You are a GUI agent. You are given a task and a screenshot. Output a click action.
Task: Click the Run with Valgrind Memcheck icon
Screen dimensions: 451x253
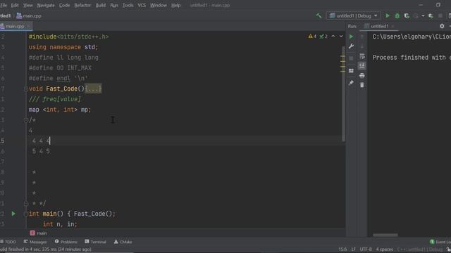pyautogui.click(x=431, y=15)
